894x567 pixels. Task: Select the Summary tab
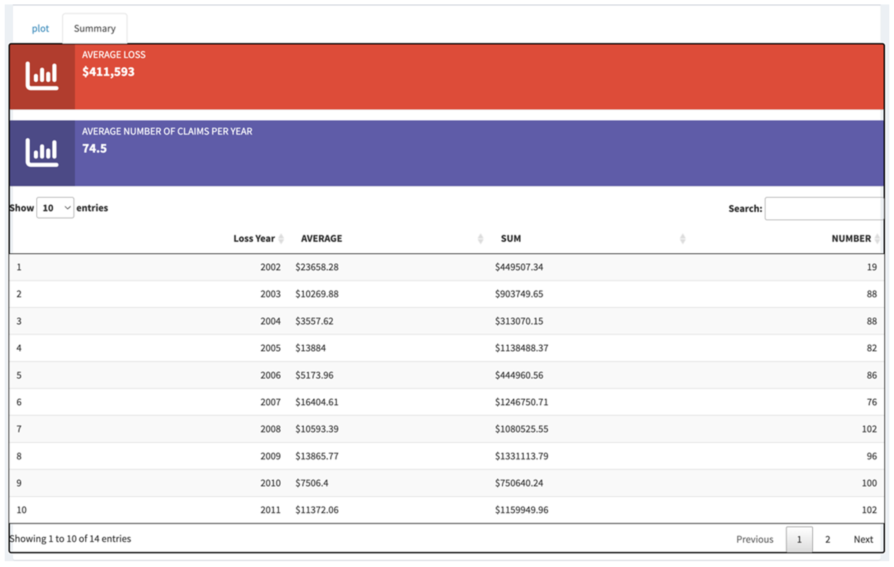[95, 29]
